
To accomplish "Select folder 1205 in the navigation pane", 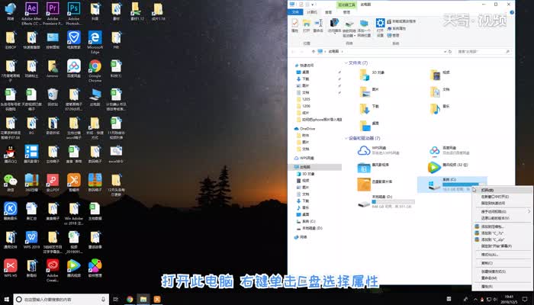I will [303, 99].
